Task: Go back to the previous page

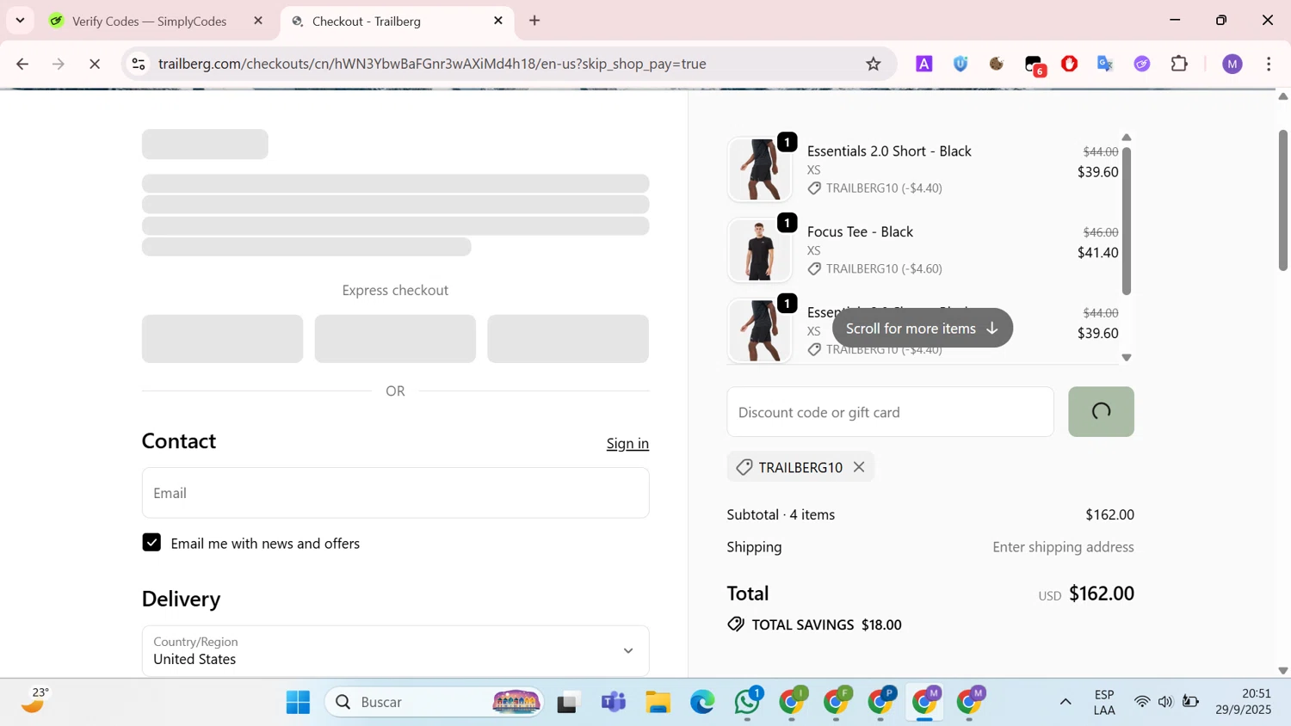Action: click(22, 64)
